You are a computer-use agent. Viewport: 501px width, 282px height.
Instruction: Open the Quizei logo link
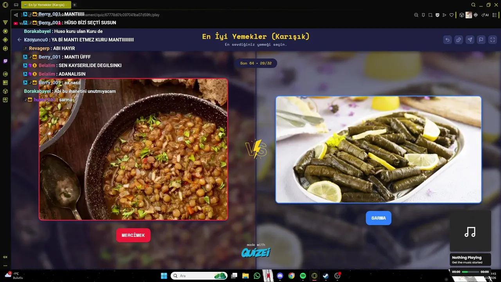tap(256, 253)
